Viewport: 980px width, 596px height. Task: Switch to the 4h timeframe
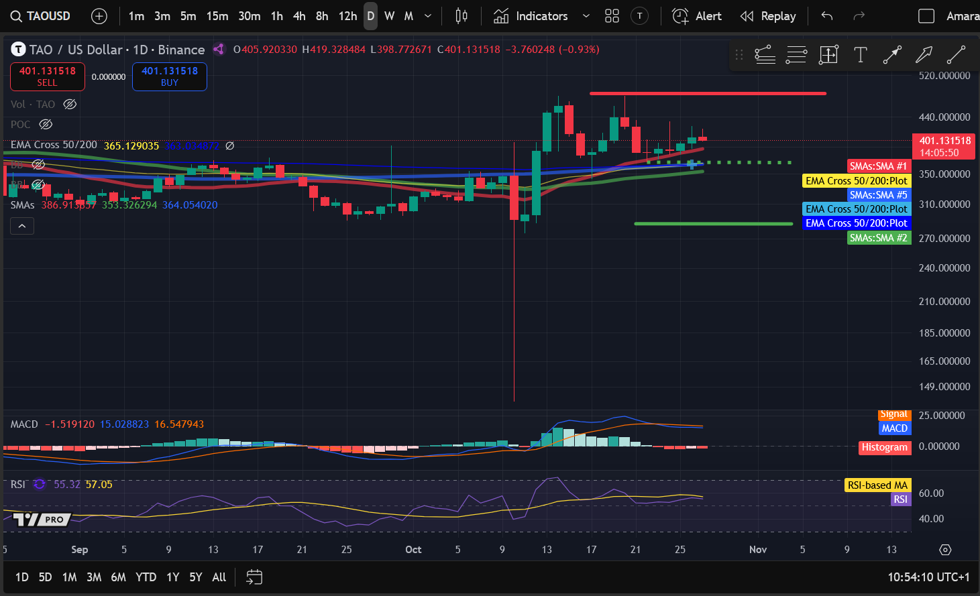click(299, 16)
